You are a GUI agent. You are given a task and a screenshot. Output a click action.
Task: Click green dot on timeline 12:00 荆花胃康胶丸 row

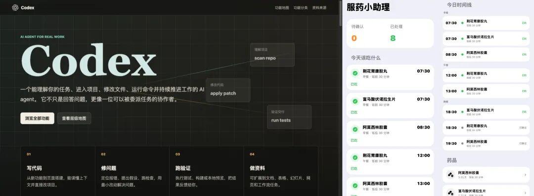462,75
